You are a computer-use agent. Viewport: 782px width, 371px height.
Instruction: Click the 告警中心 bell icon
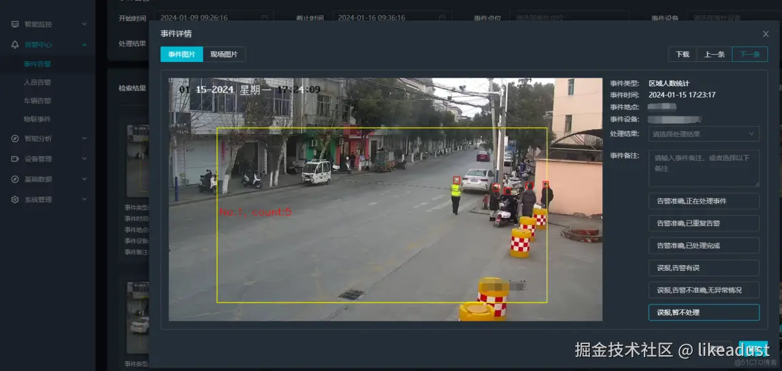click(15, 44)
